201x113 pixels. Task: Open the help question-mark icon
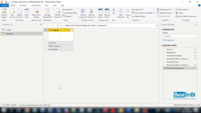point(199,5)
